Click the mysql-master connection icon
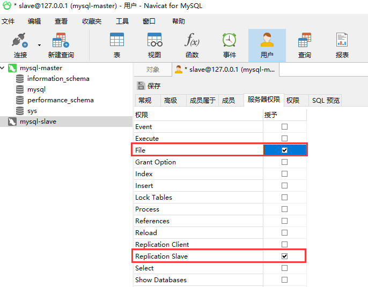 click(x=12, y=68)
